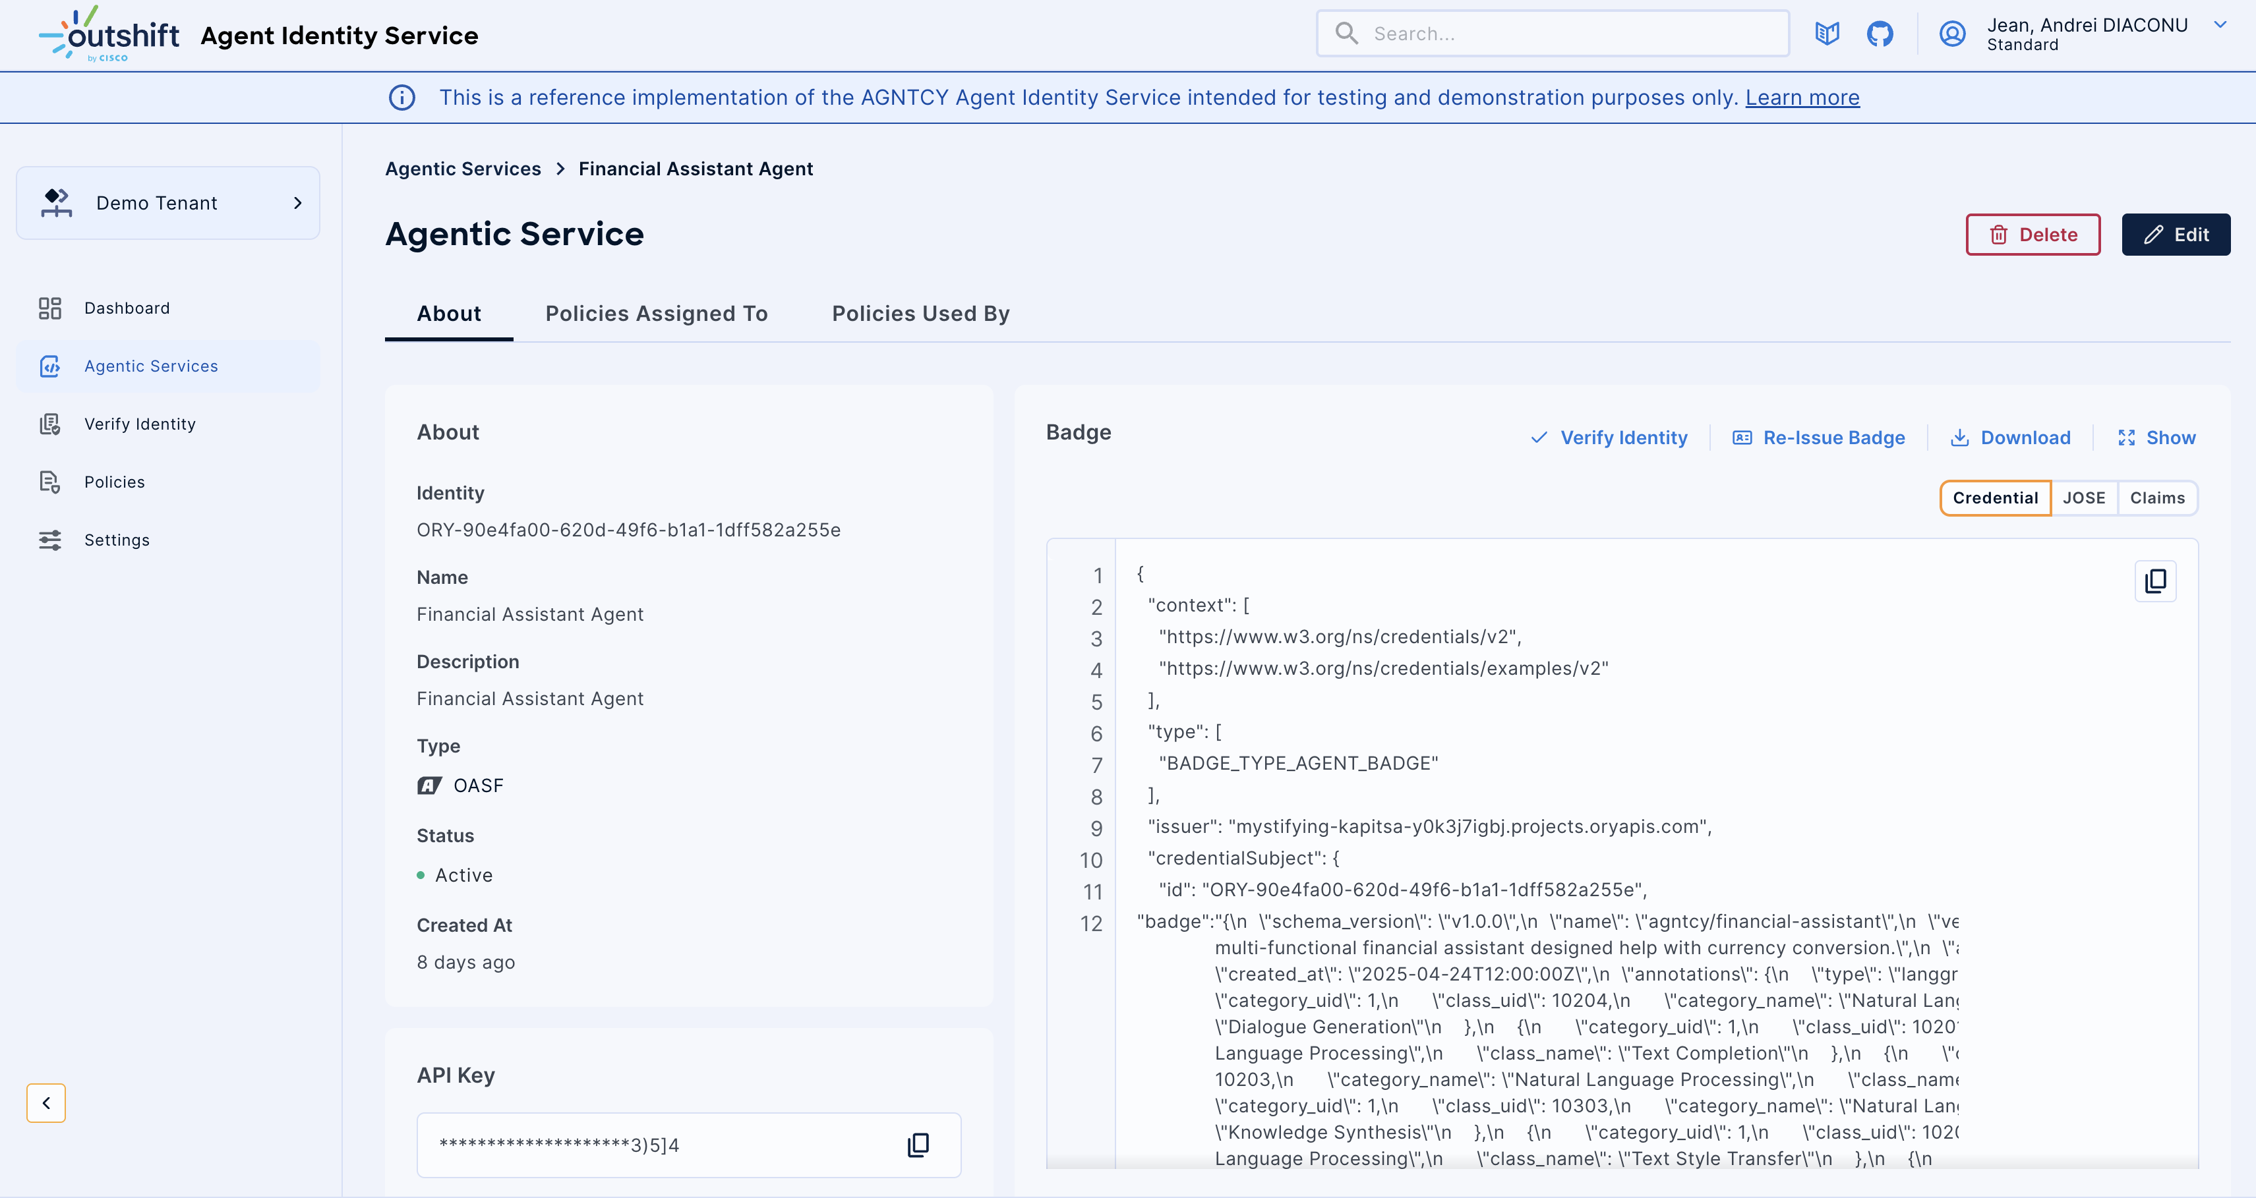Screen dimensions: 2256x1198
Task: Open the Agentic Services sidebar icon
Action: [50, 366]
